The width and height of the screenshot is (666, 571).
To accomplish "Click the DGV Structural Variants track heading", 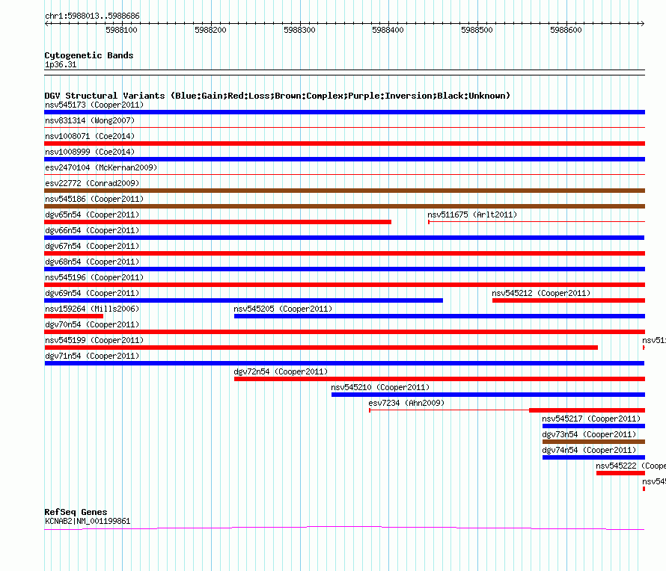I will (x=278, y=96).
